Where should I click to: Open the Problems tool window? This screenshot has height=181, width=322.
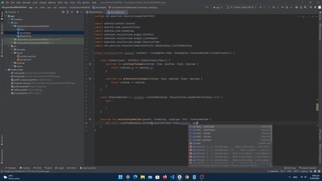pyautogui.click(x=11, y=168)
